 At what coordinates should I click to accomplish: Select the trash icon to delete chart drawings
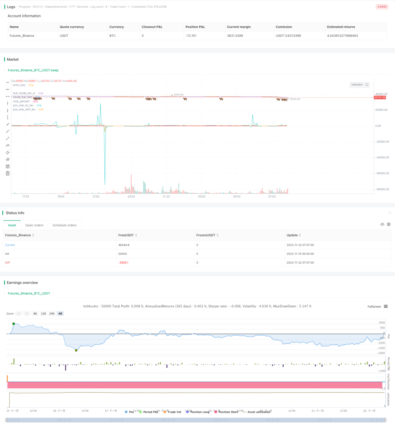click(x=8, y=173)
